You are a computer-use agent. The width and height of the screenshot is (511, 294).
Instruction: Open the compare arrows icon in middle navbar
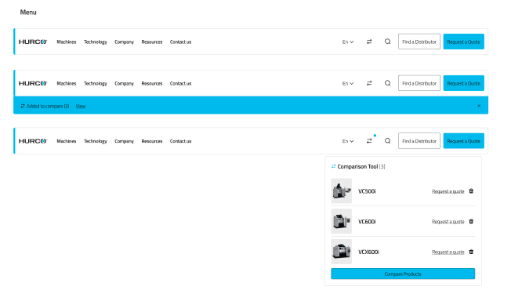point(369,83)
